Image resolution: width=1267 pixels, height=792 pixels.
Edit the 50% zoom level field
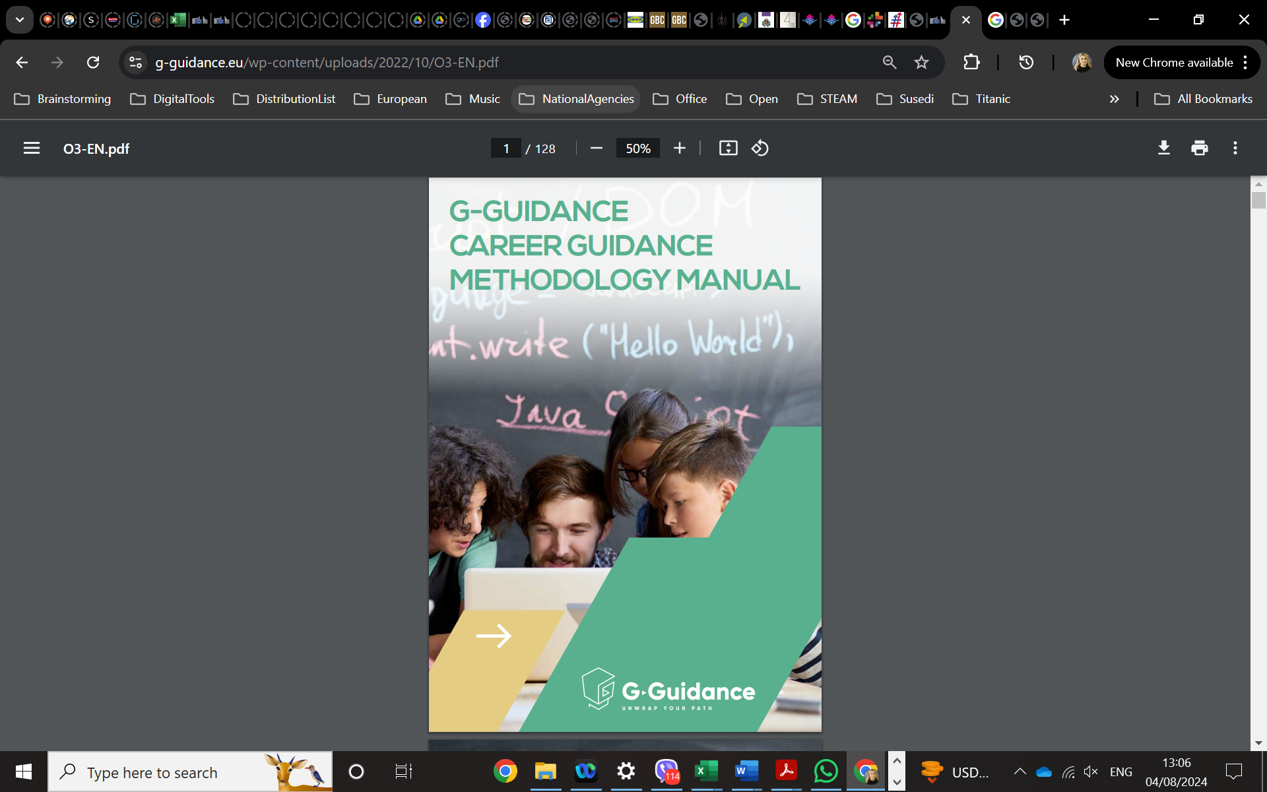(638, 148)
